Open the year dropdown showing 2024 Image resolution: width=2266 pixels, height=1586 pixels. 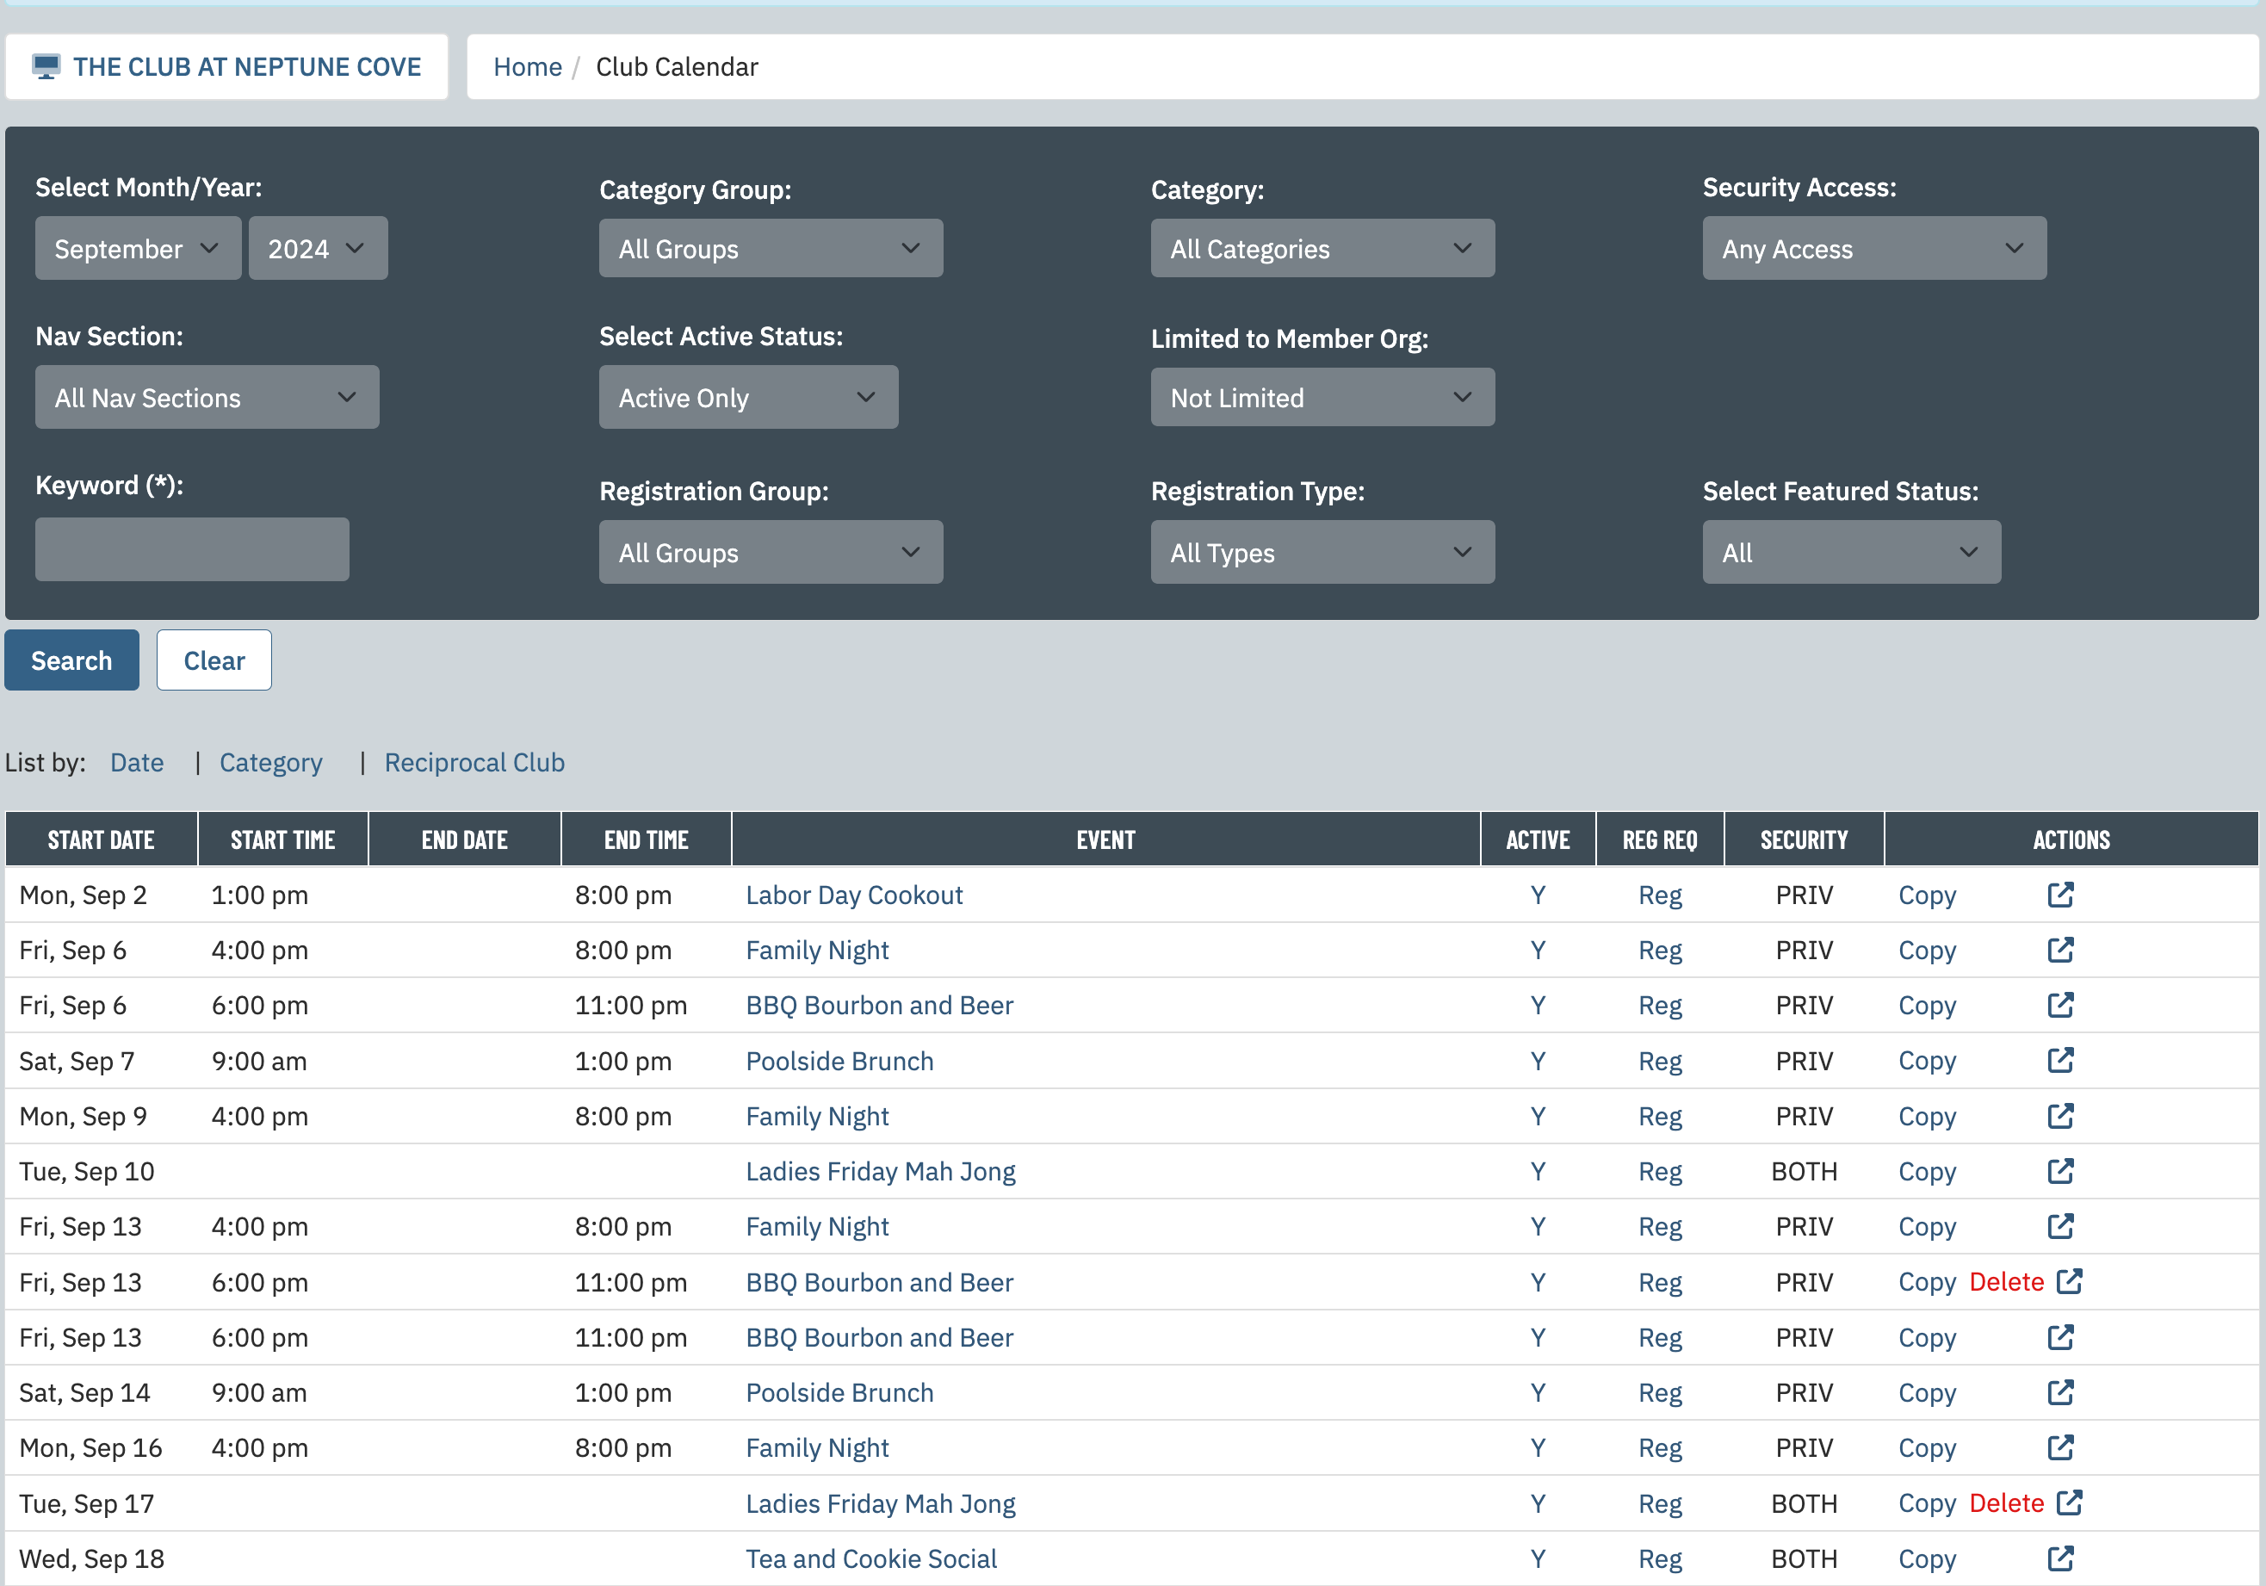[x=318, y=248]
